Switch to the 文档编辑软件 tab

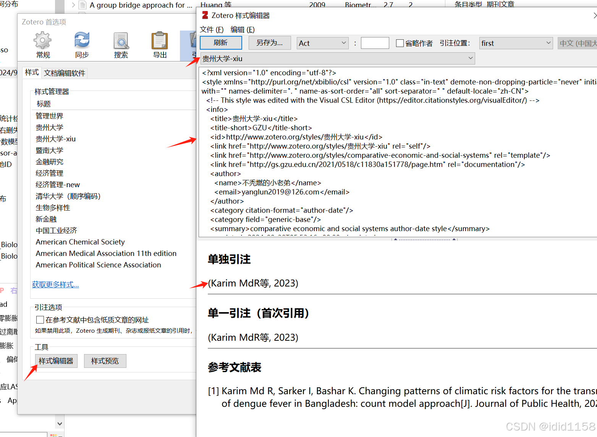click(64, 73)
